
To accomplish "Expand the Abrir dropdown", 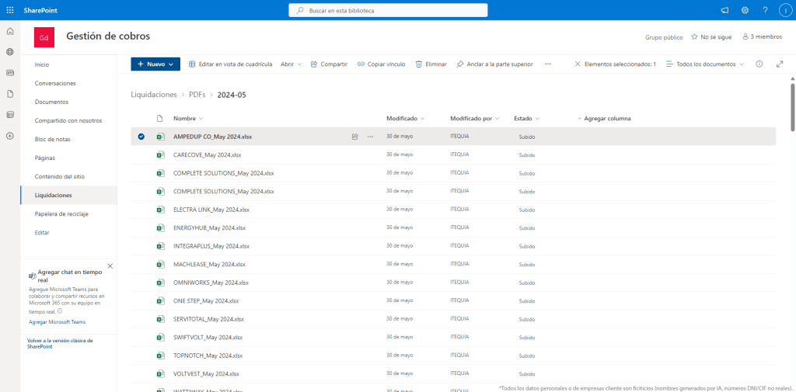I will coord(292,64).
